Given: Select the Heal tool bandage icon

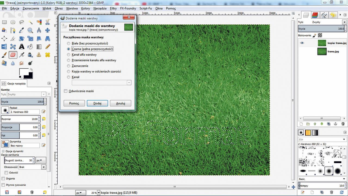Looking at the screenshot, I should [48, 55].
